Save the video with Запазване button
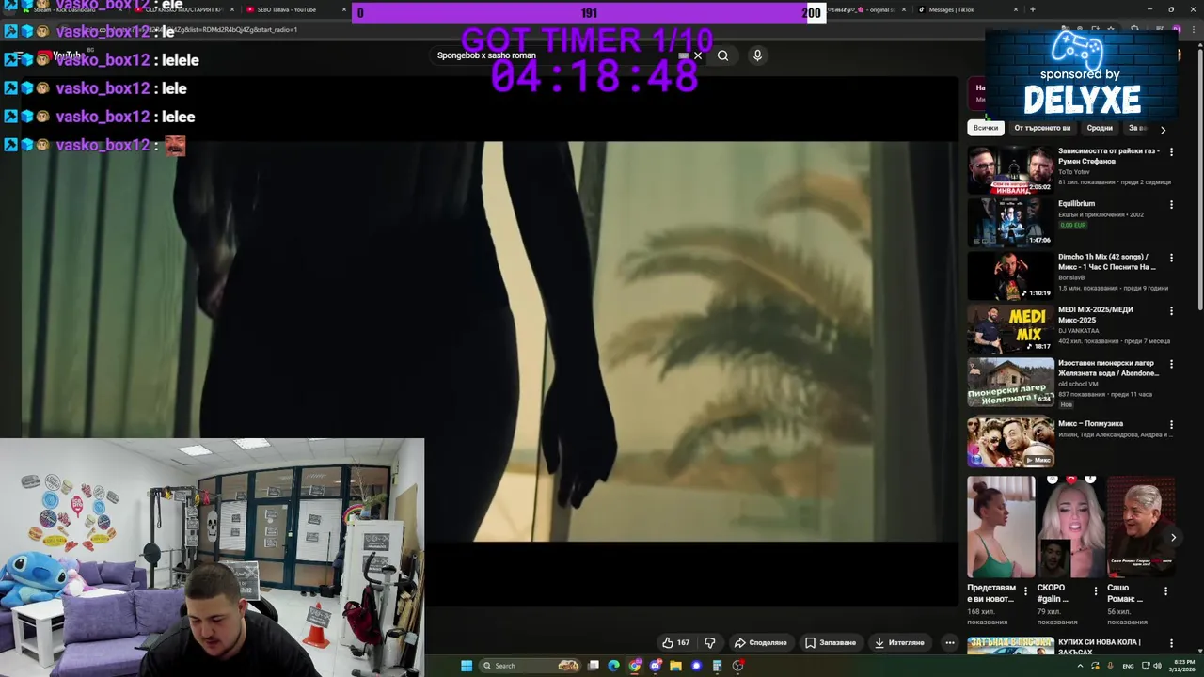This screenshot has height=677, width=1204. (x=831, y=643)
